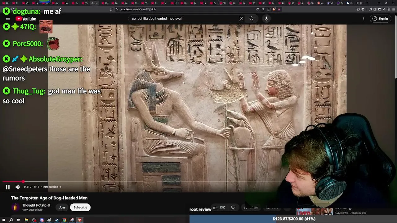This screenshot has height=223, width=397.
Task: Open Google Chrome from taskbar
Action: point(65,220)
